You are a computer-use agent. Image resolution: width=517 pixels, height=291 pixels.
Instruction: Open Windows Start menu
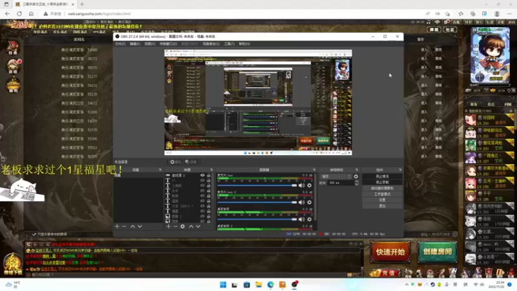point(223,285)
